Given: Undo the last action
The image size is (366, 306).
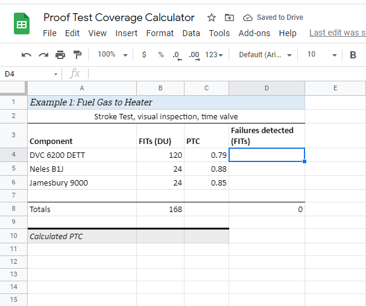Looking at the screenshot, I should coord(26,55).
